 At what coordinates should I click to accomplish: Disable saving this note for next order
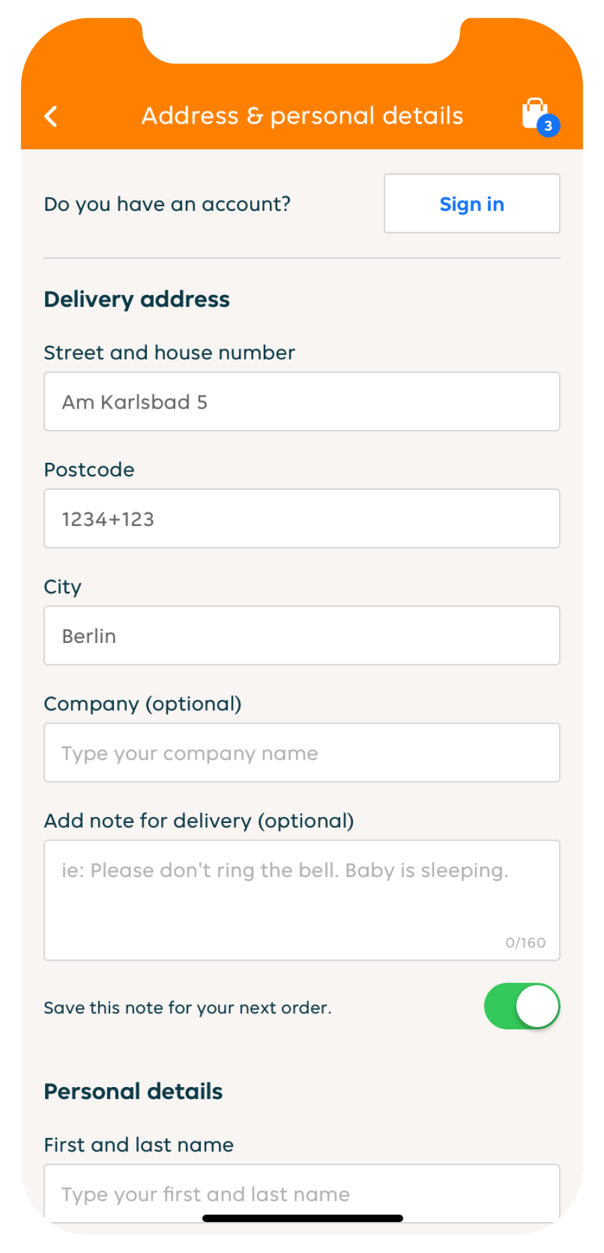click(x=522, y=1006)
